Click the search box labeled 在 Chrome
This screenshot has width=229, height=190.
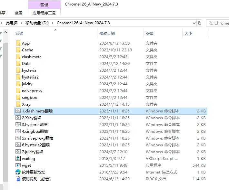click(x=218, y=23)
